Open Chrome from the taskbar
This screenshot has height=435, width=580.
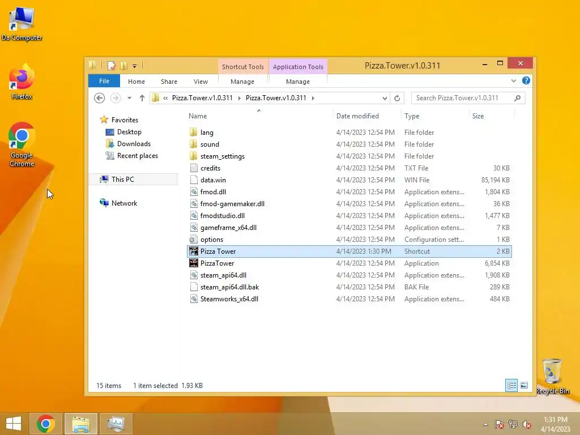(46, 424)
